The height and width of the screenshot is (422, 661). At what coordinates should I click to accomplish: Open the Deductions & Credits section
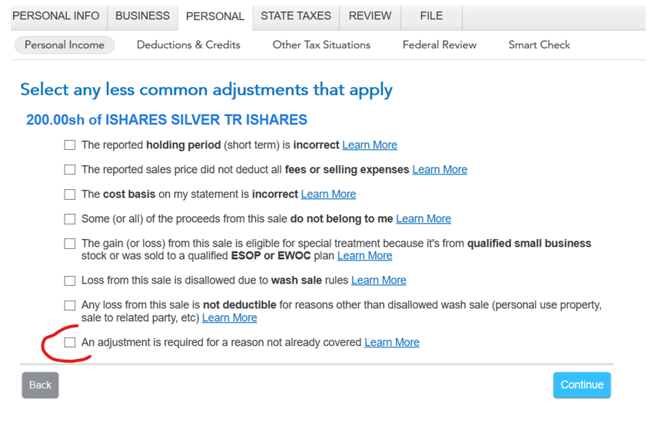pyautogui.click(x=188, y=45)
